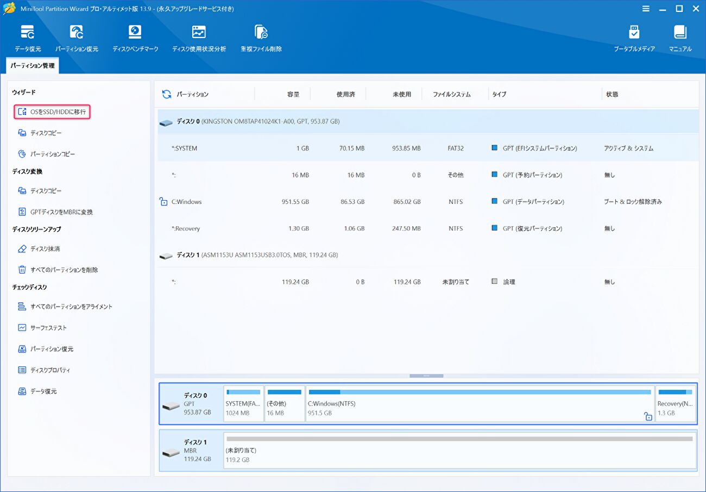Screen dimensions: 706x492
Task: Choose ディスク抹消 in the sidebar
Action: (x=39, y=249)
